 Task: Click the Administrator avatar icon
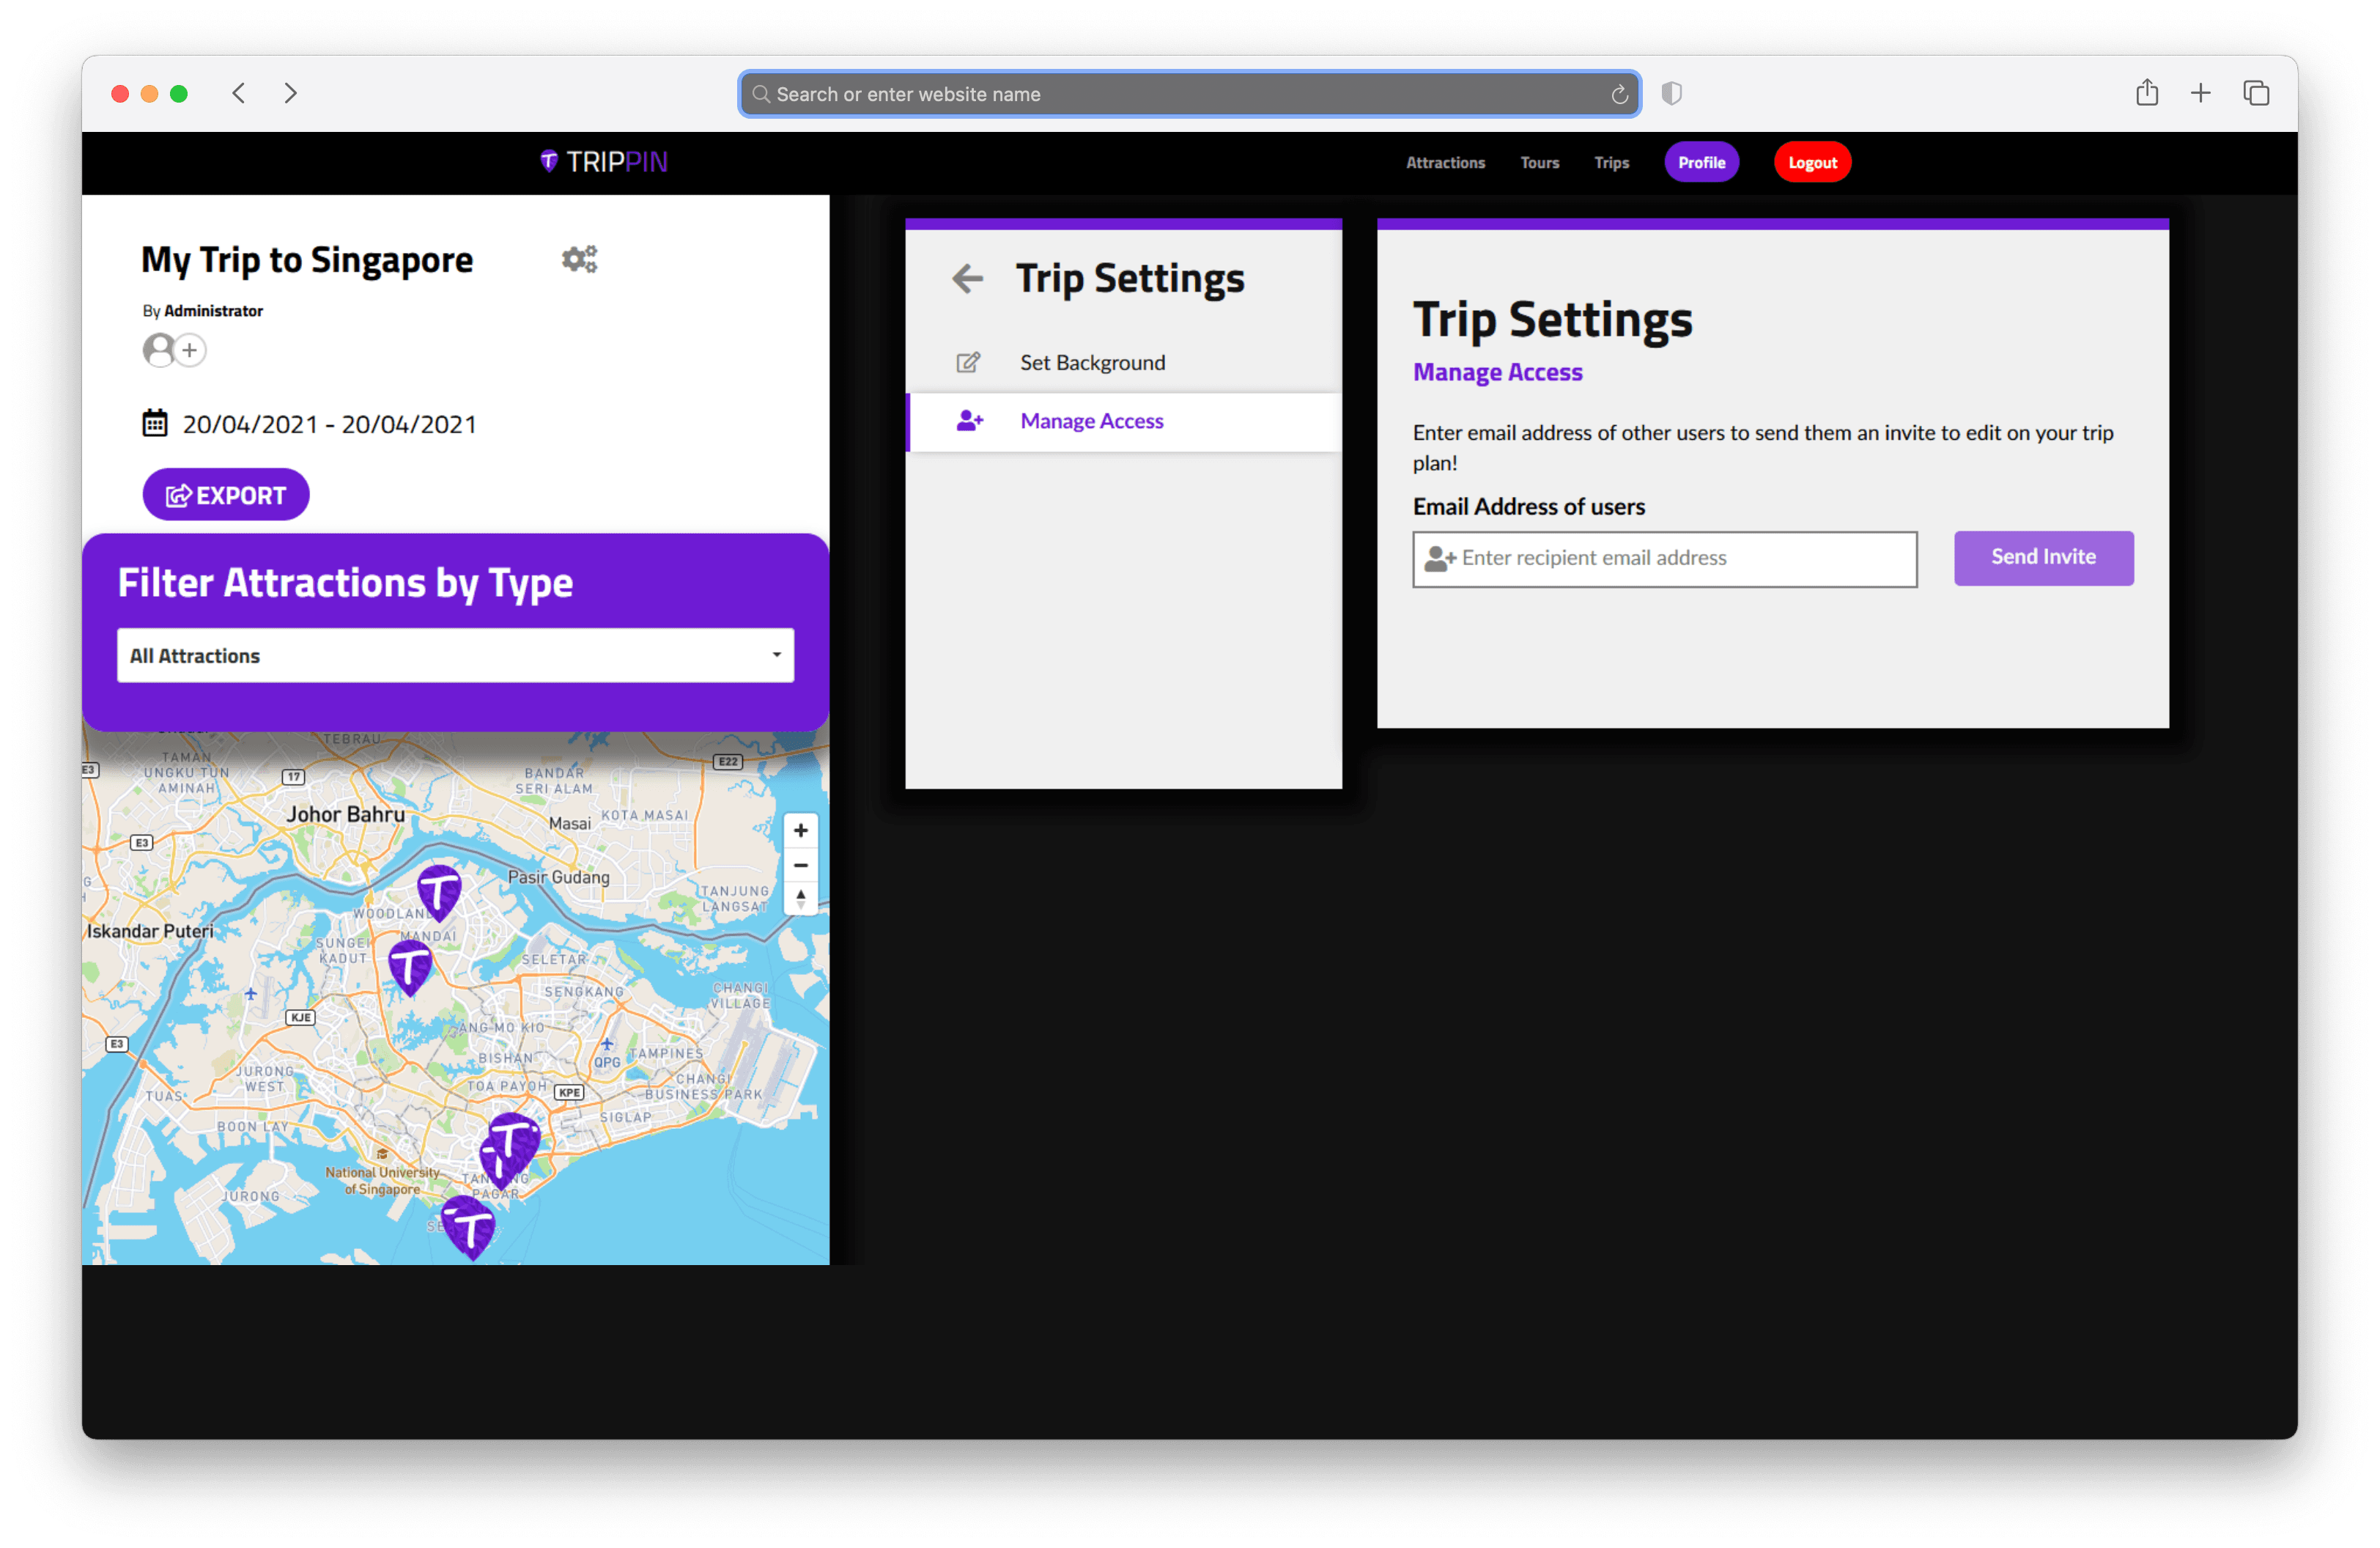coord(159,350)
